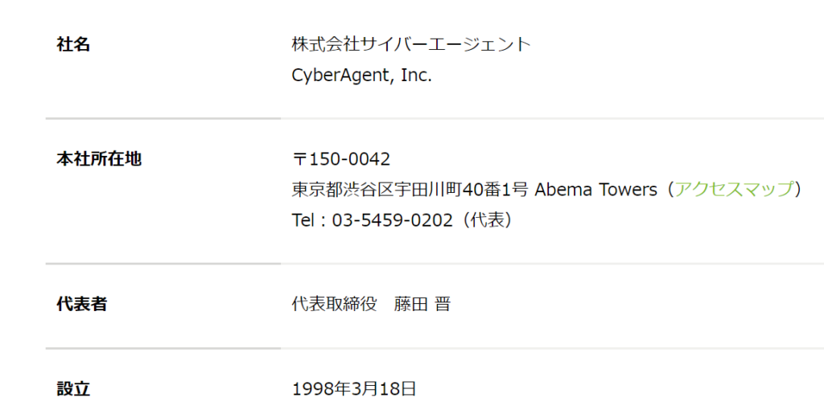The image size is (824, 410).
Task: Click the 設立 row label
Action: [73, 389]
